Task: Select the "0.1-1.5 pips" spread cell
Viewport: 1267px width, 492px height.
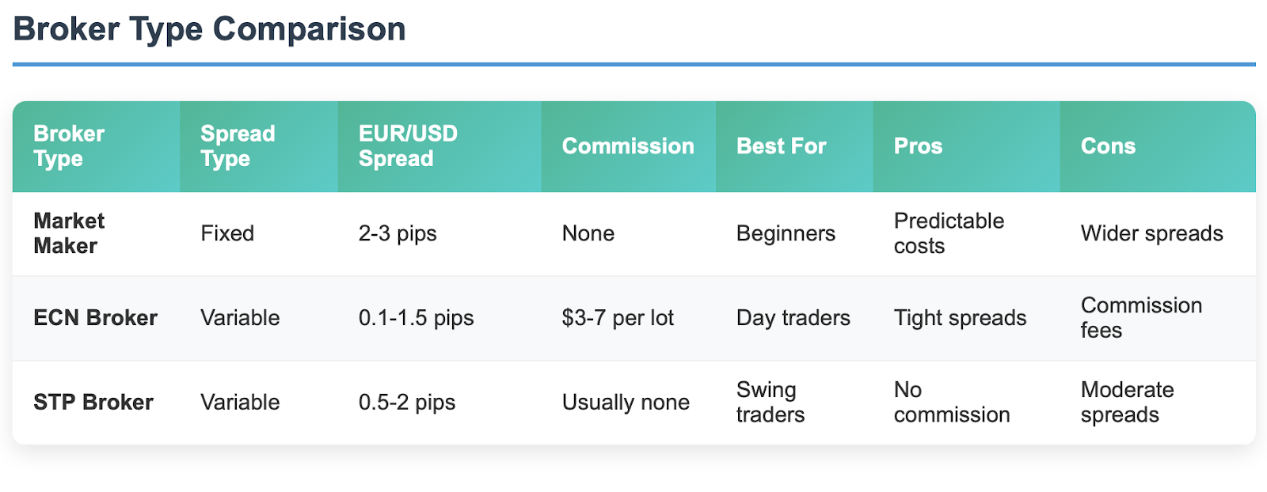Action: (416, 318)
